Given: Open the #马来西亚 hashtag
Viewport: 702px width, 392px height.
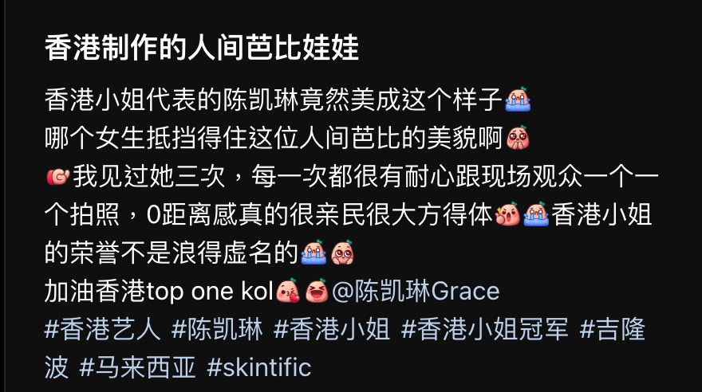Looking at the screenshot, I should [137, 368].
